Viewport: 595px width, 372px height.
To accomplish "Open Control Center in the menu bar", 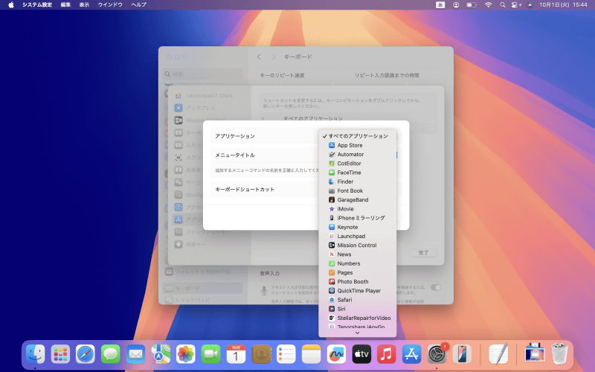I will (516, 5).
